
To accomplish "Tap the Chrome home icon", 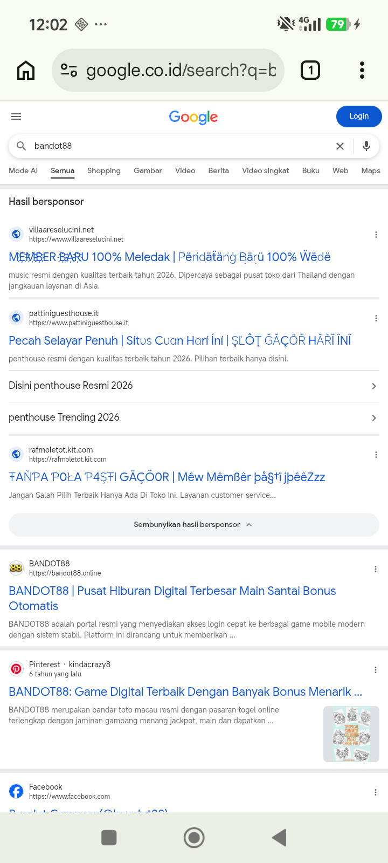I will point(26,70).
